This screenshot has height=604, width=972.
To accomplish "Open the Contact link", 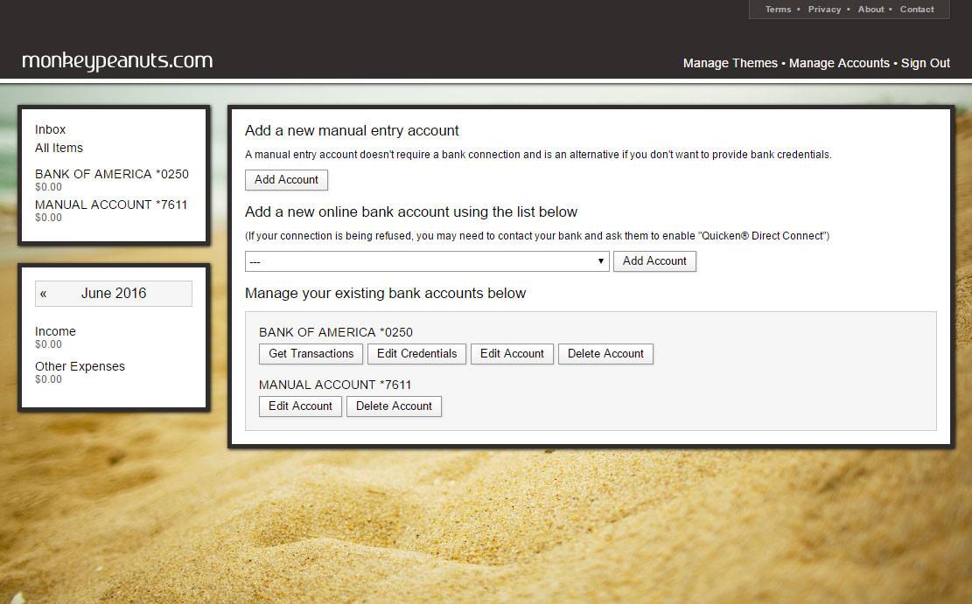I will pos(917,10).
